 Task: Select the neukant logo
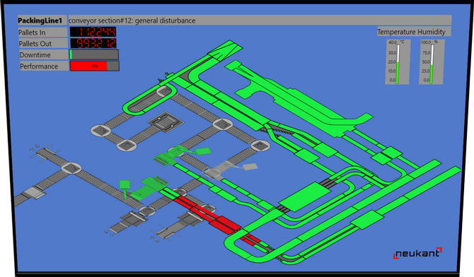pyautogui.click(x=417, y=253)
